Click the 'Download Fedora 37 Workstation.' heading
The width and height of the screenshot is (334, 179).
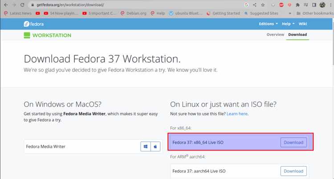click(x=102, y=59)
